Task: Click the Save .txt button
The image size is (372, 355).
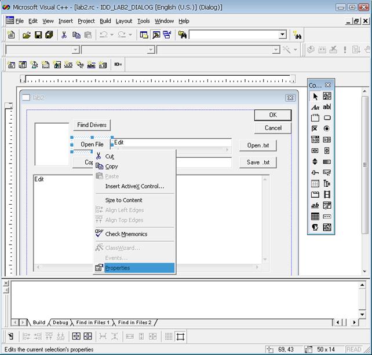Action: (x=258, y=162)
